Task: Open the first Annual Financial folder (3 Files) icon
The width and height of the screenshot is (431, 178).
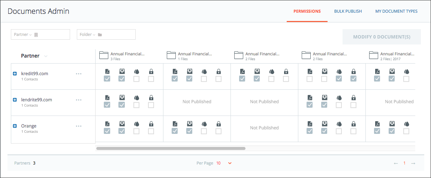Action: pos(103,55)
